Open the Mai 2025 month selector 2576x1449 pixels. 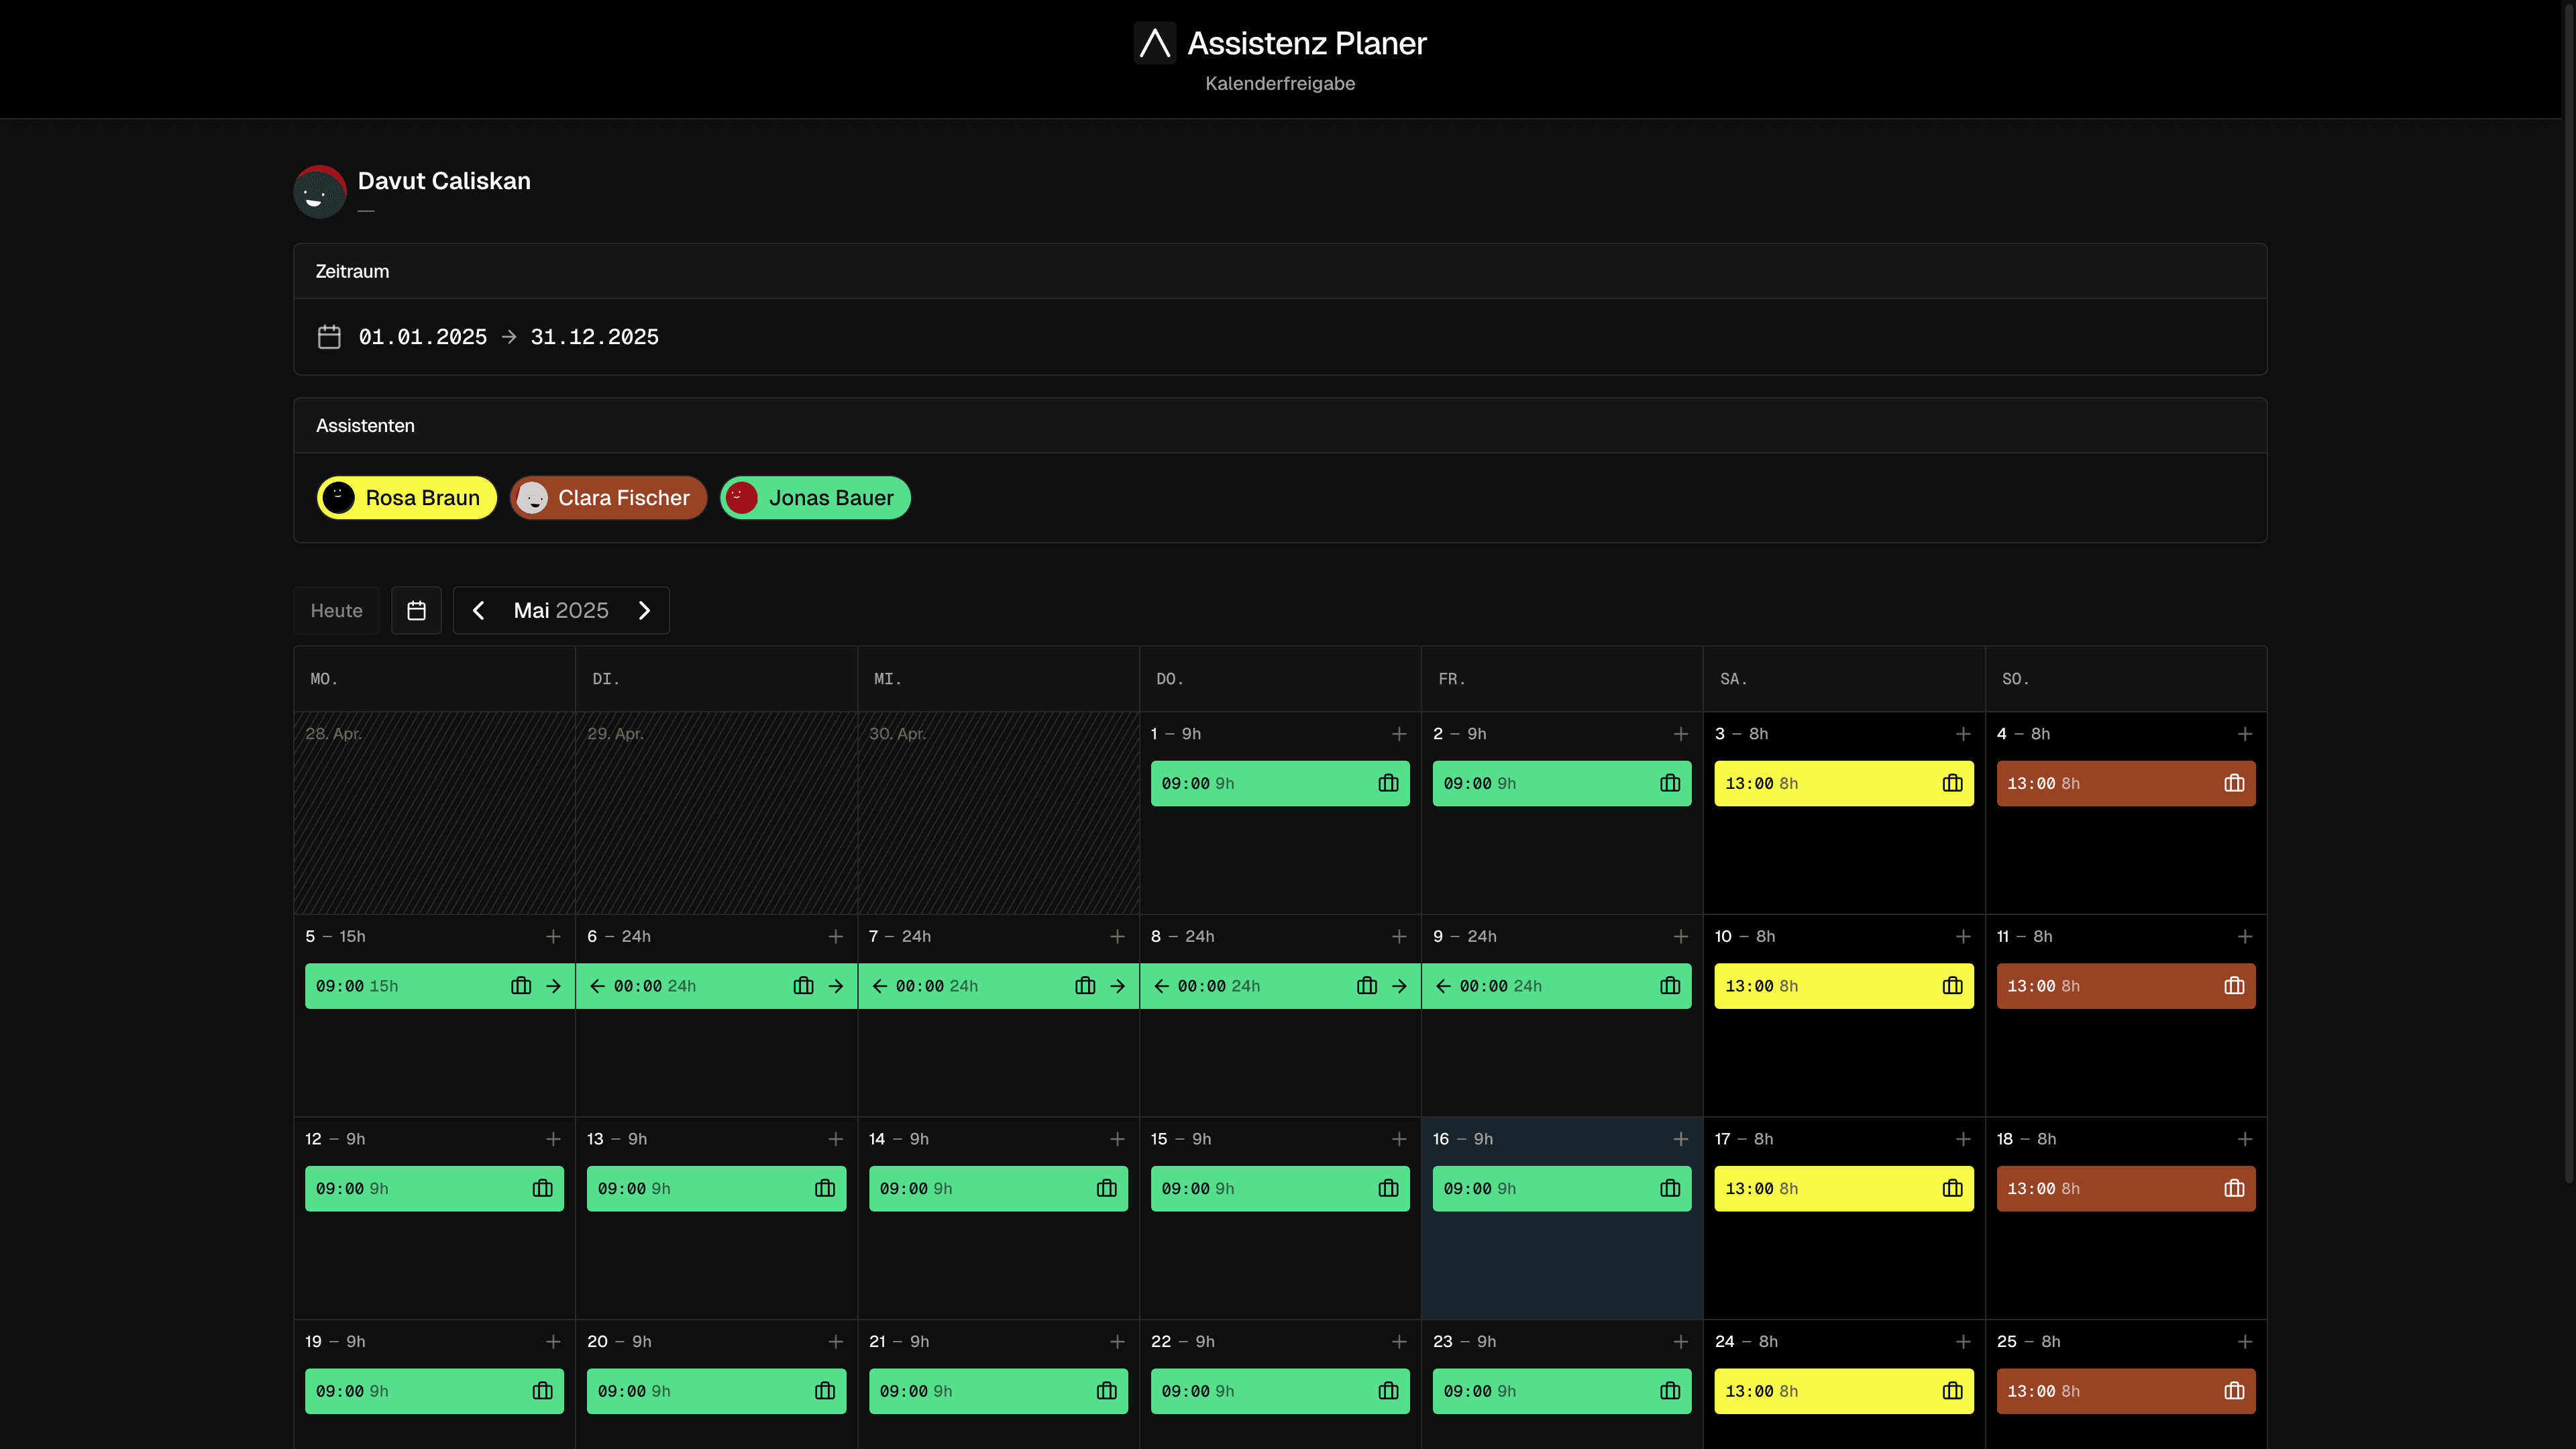point(561,610)
